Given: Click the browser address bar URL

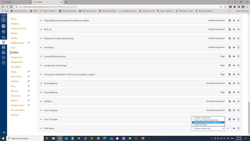Looking at the screenshot, I should [48, 7].
